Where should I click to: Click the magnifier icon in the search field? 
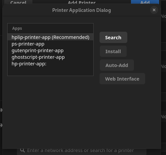(22, 150)
